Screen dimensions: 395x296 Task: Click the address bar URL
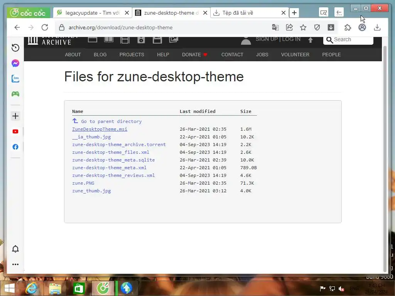point(121,27)
